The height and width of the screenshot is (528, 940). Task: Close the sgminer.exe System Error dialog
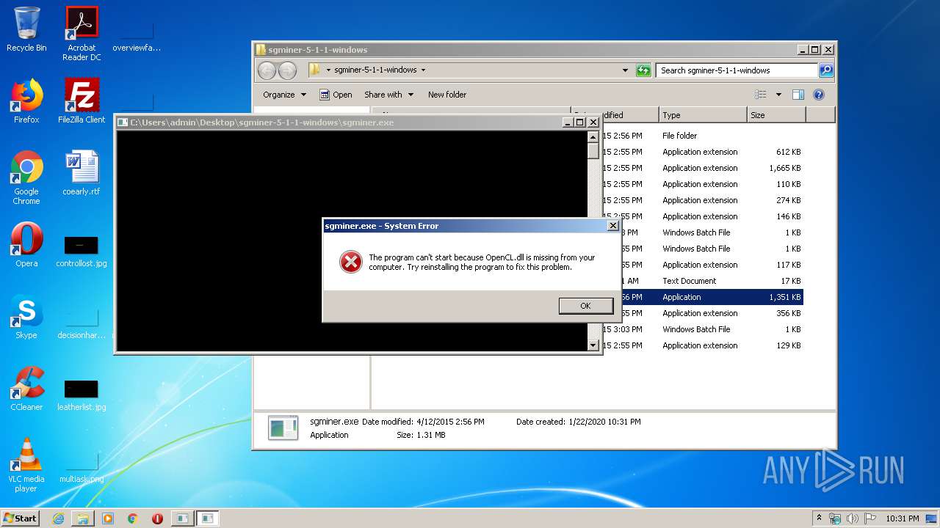612,226
